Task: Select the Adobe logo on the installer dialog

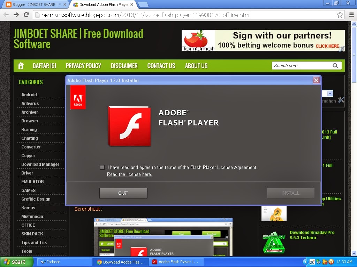Action: pyautogui.click(x=77, y=97)
